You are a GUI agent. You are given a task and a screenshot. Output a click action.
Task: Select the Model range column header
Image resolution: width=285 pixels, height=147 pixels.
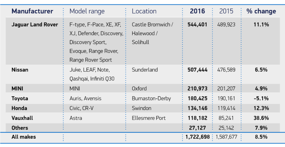click(87, 11)
